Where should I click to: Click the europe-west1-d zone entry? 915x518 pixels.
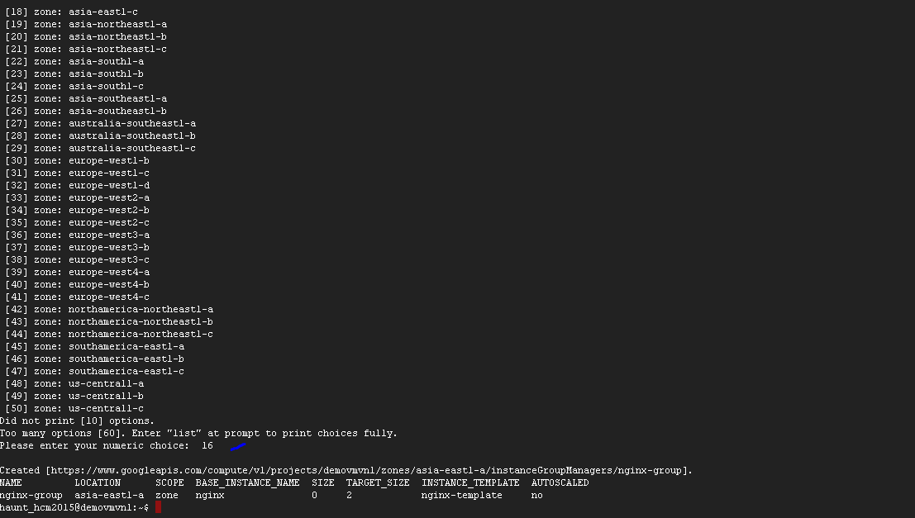(78, 185)
